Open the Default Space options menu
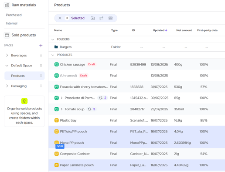This screenshot has height=172, width=225. [41, 66]
